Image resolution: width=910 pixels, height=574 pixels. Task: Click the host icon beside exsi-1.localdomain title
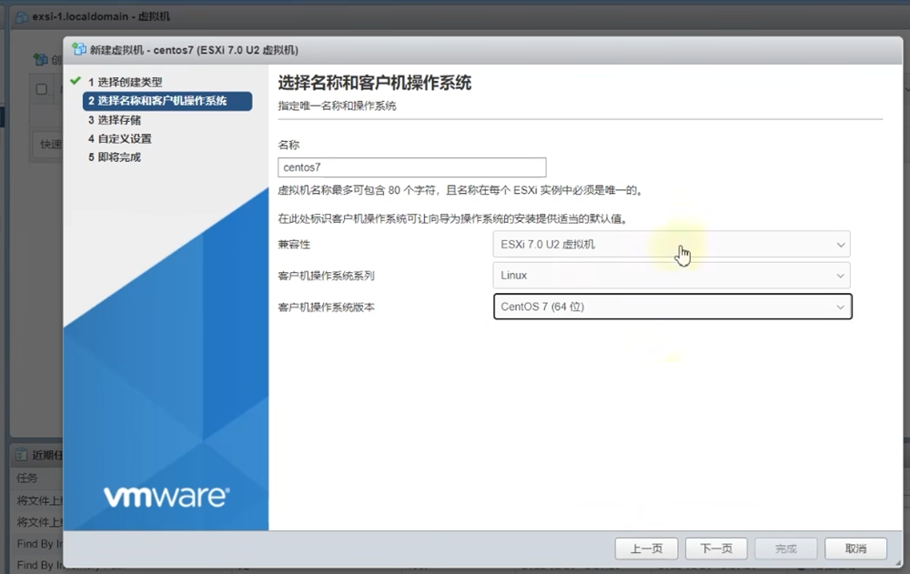(x=22, y=17)
